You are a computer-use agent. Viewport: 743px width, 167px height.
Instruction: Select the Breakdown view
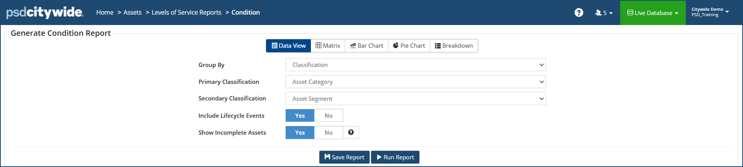pos(454,46)
